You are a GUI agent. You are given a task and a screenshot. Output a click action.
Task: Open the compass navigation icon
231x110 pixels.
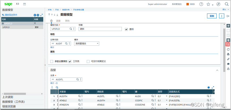[218, 4]
